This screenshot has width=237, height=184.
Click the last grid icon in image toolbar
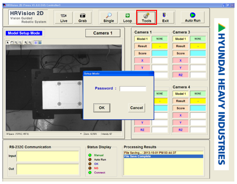tap(40, 43)
